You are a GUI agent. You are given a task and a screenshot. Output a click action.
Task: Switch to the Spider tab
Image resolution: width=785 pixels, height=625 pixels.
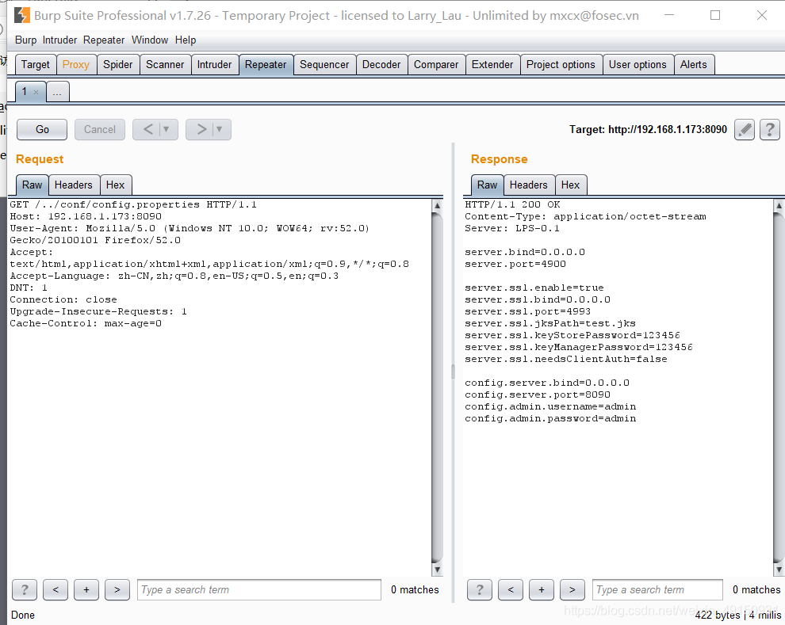point(117,64)
